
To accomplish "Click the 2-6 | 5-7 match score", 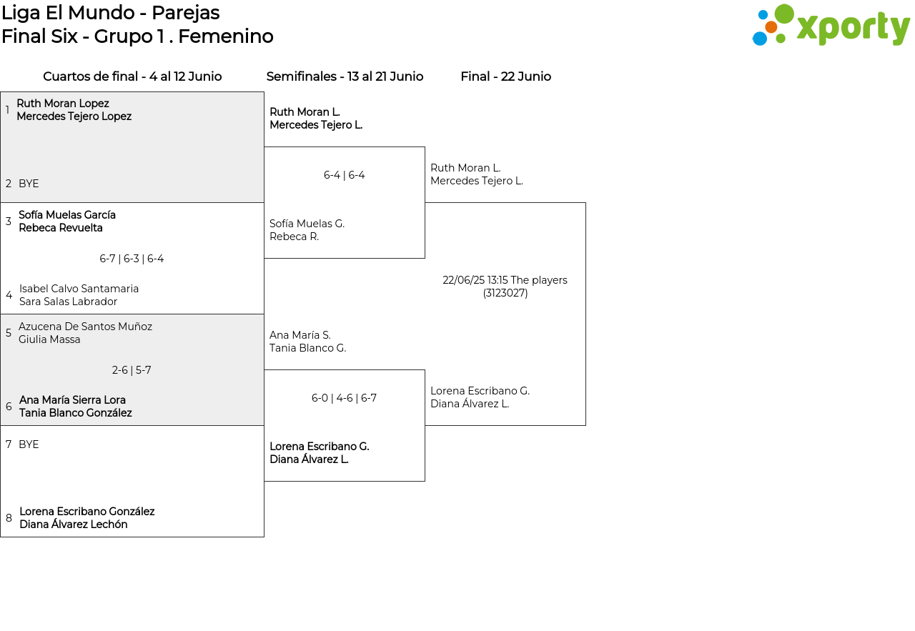I will click(x=132, y=370).
